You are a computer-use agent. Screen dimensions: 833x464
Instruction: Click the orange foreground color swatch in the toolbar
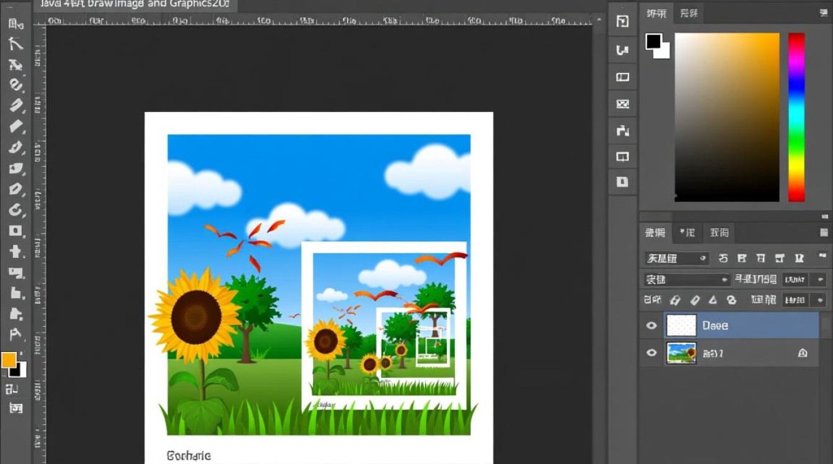[x=9, y=361]
